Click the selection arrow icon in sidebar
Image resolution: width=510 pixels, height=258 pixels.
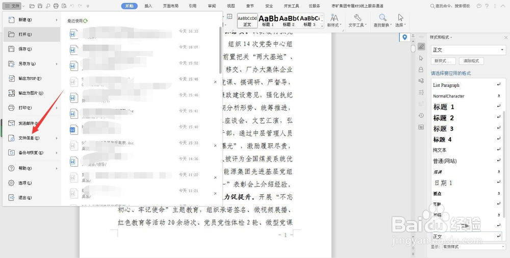[x=421, y=58]
